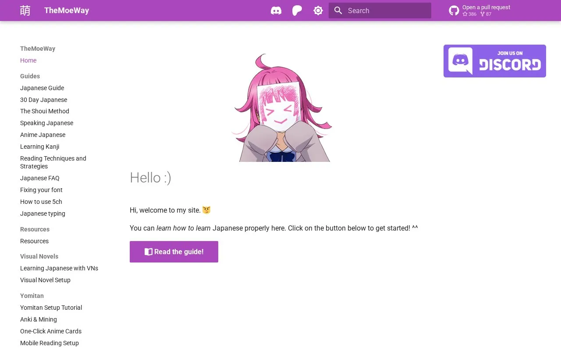Open 30 Day Japanese page
The height and width of the screenshot is (350, 561).
[43, 100]
